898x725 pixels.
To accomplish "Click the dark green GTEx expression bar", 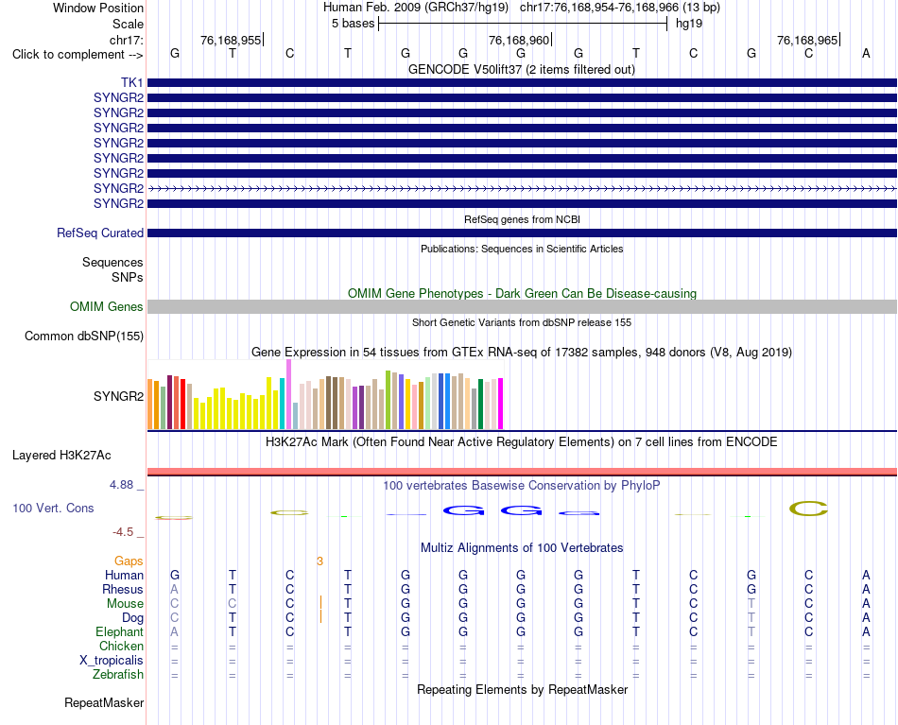I will (x=480, y=405).
